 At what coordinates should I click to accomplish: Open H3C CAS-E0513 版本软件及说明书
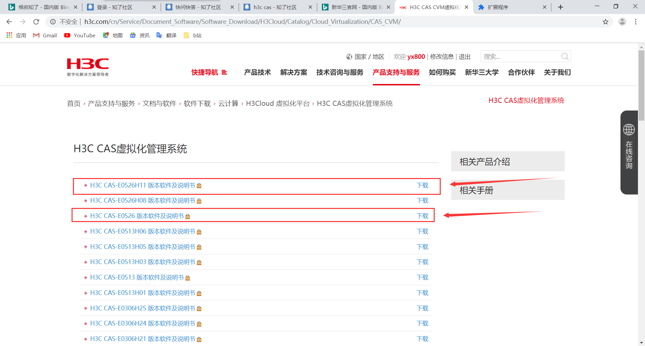[137, 277]
